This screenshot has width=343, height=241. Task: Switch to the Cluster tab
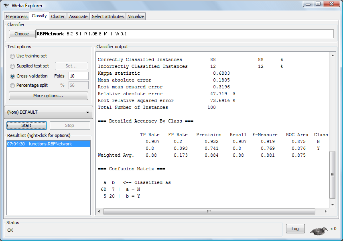[58, 16]
